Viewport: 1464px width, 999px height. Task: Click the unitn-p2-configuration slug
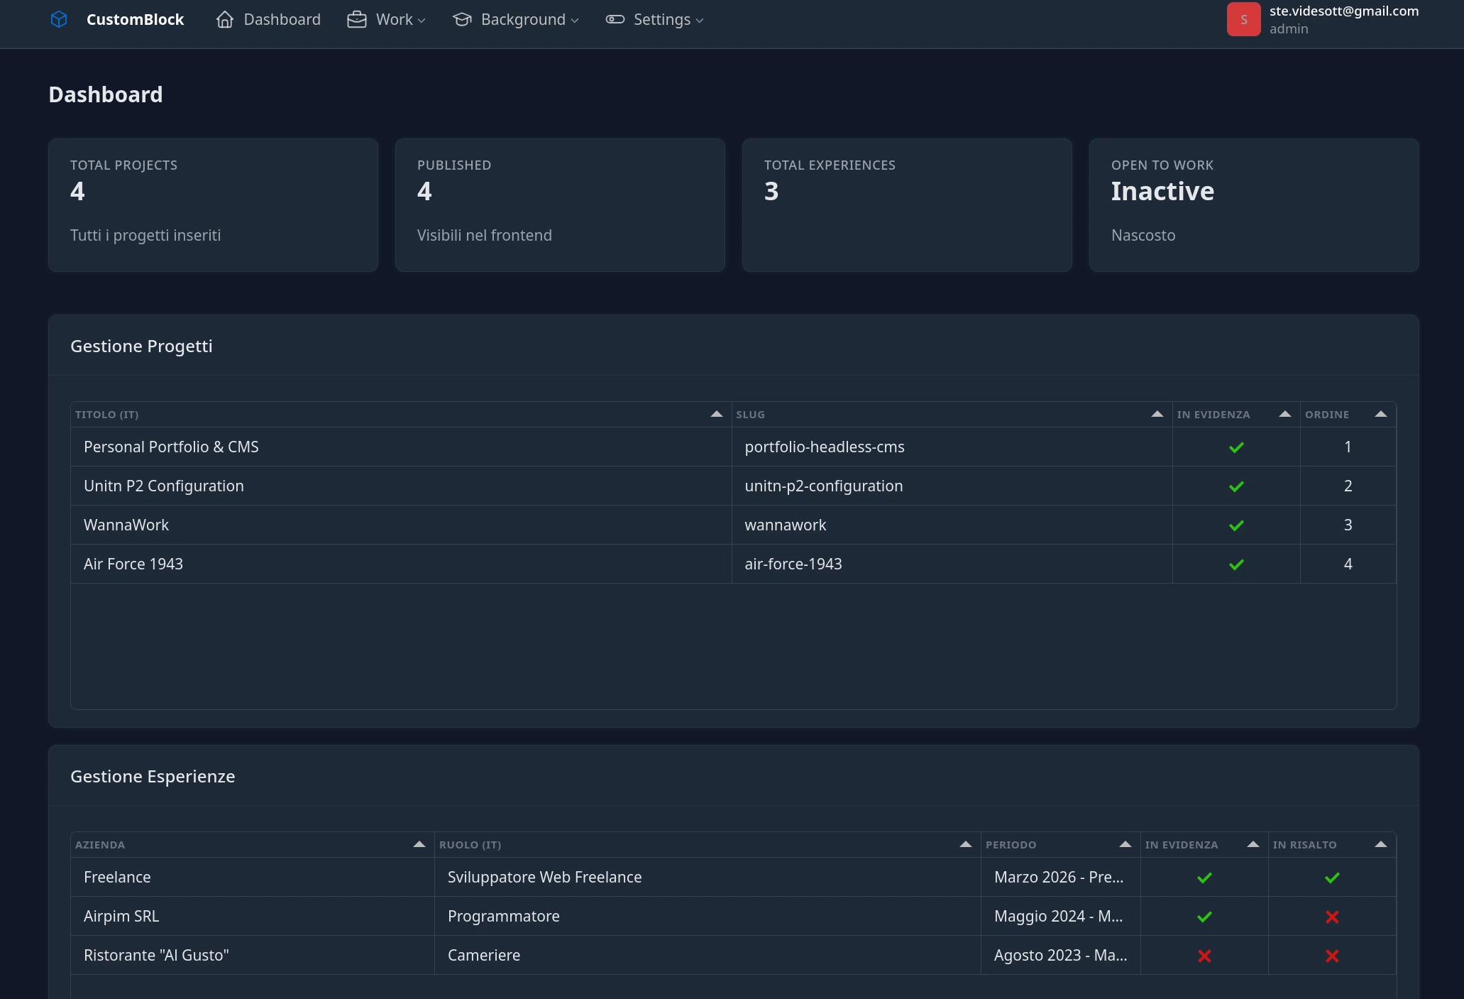click(x=824, y=486)
